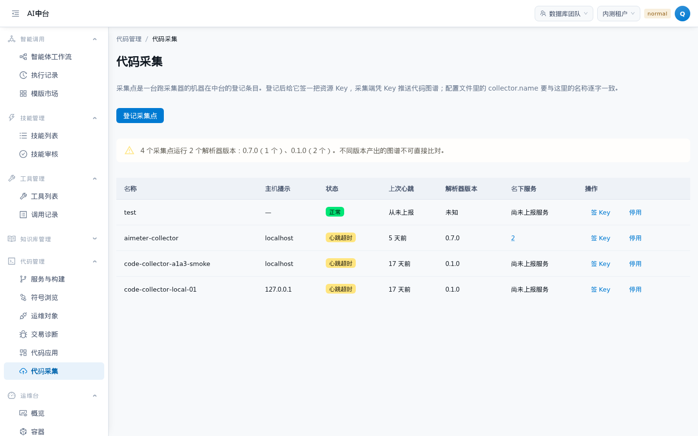This screenshot has width=698, height=436.
Task: Click the 服务与构建 branch icon
Action: (x=23, y=279)
